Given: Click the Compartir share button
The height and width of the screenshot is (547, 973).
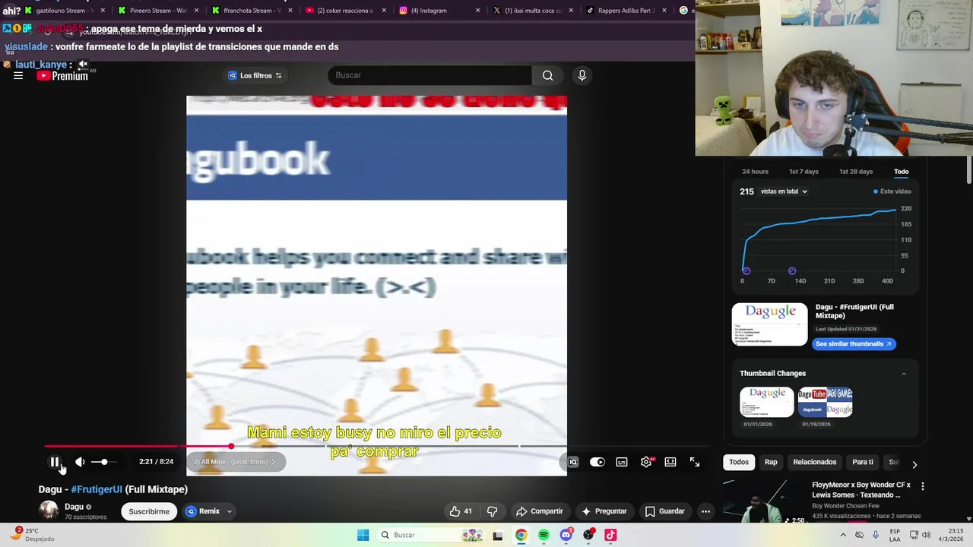Looking at the screenshot, I should point(539,511).
